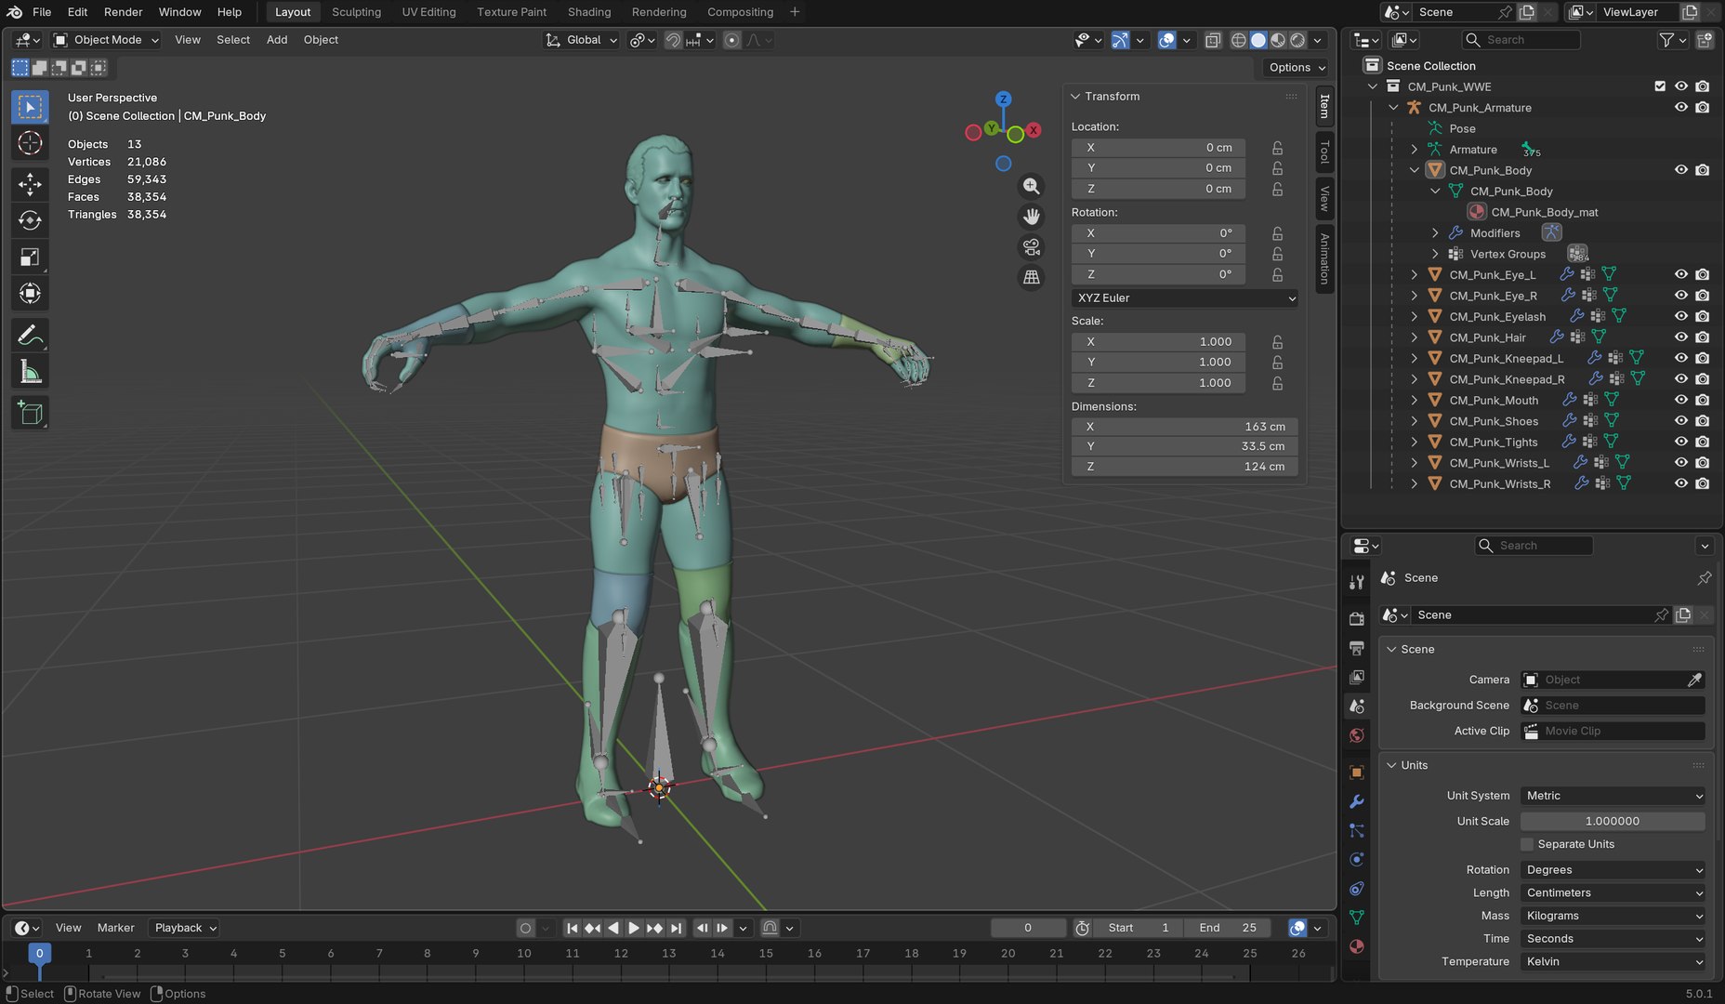Open the Mass Kilograms dropdown
1725x1004 pixels.
tap(1613, 916)
